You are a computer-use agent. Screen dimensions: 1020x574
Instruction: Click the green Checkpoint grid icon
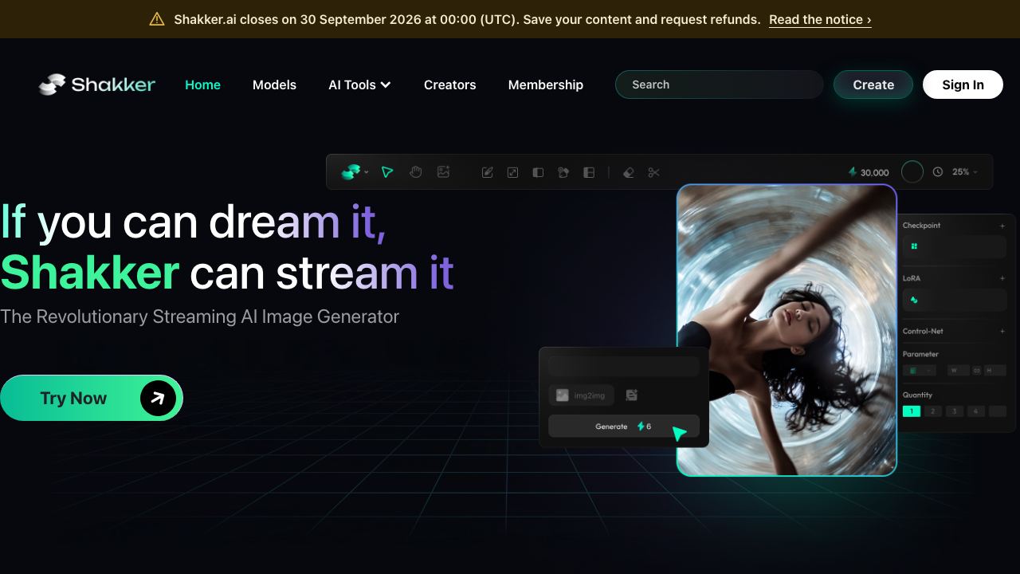pyautogui.click(x=915, y=246)
